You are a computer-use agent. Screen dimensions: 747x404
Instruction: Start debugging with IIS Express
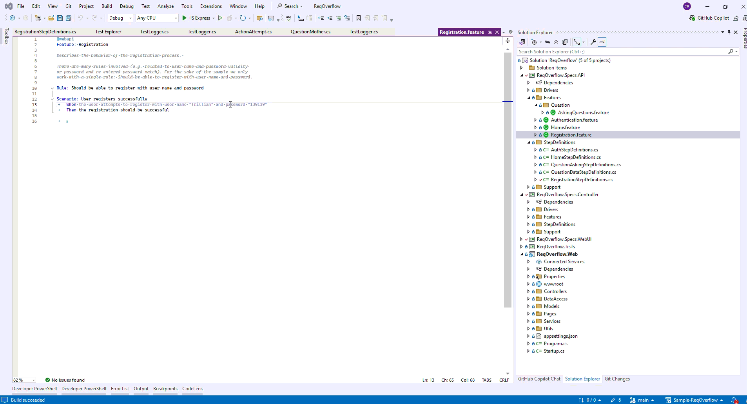pyautogui.click(x=196, y=18)
